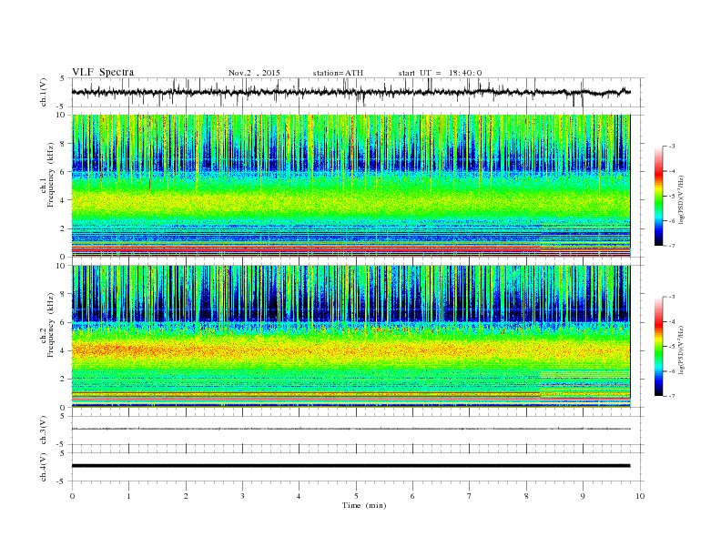Click Time axis tick label '8'
721x557 pixels.
coord(526,496)
